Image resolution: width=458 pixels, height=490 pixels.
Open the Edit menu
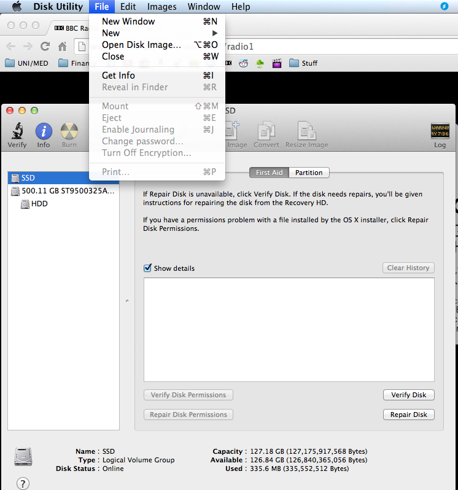point(128,7)
